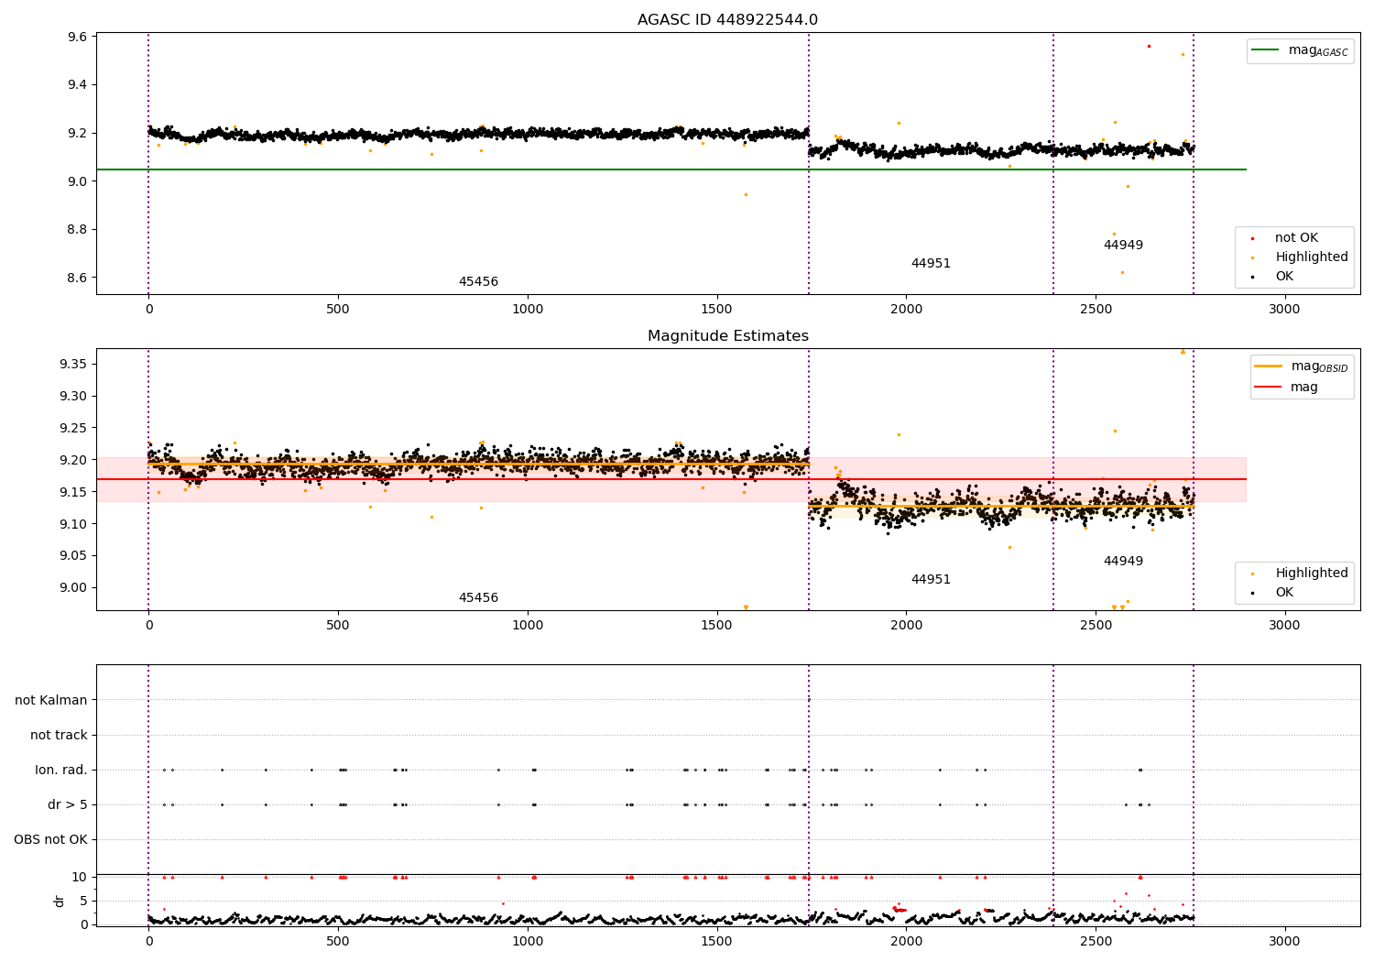Click the red mag horizontal line in Magnitude Estimates
Image resolution: width=1374 pixels, height=962 pixels.
671,479
